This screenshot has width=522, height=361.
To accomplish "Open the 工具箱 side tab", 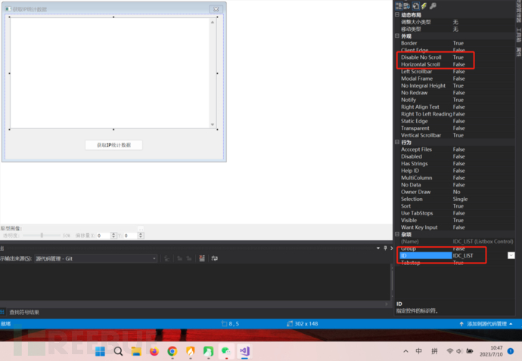I will pos(518,34).
